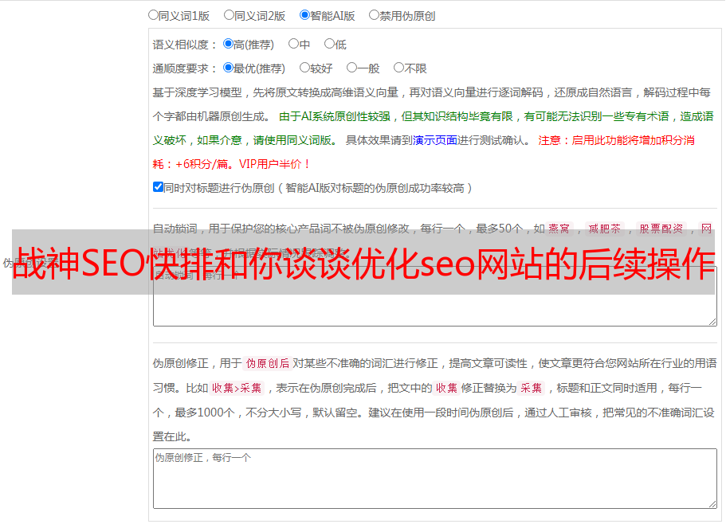
Task: Toggle 同时对标题进行伪原创 checkbox
Action: (158, 187)
